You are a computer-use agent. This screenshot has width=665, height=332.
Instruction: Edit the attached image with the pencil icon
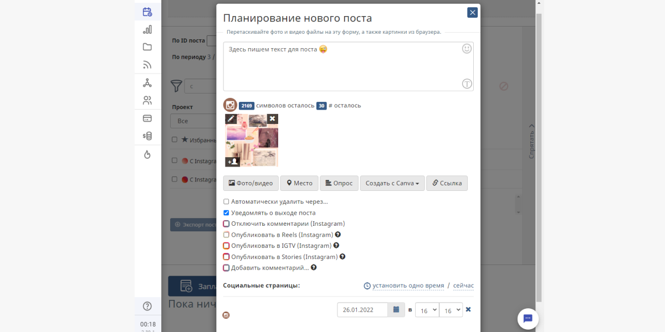(x=231, y=119)
